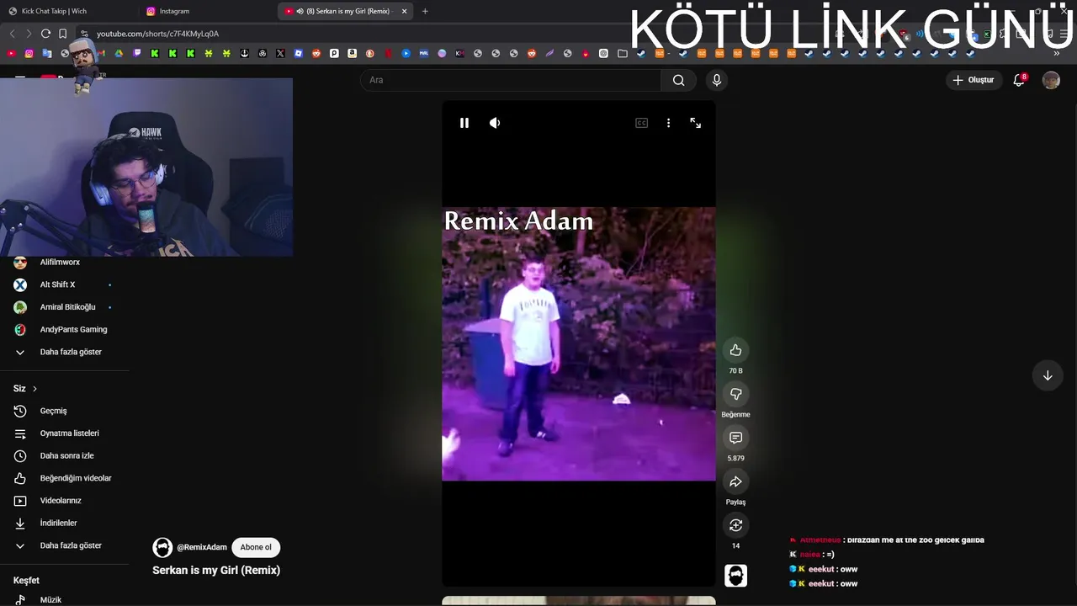This screenshot has width=1077, height=606.
Task: Open the Roblox bookmark icon
Action: pos(299,53)
